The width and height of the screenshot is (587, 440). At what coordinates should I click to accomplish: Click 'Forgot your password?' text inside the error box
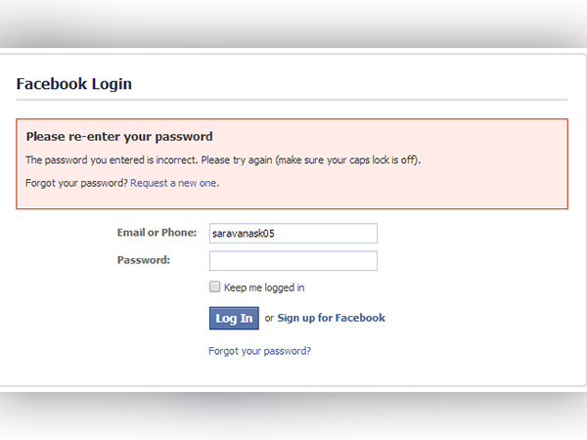coord(76,183)
